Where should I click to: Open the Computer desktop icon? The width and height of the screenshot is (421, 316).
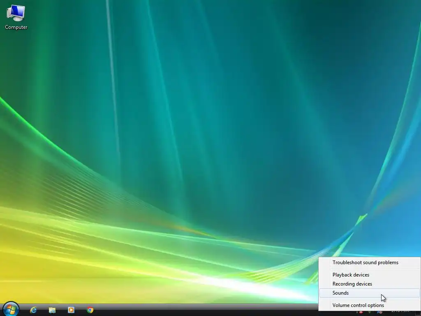pos(16,17)
